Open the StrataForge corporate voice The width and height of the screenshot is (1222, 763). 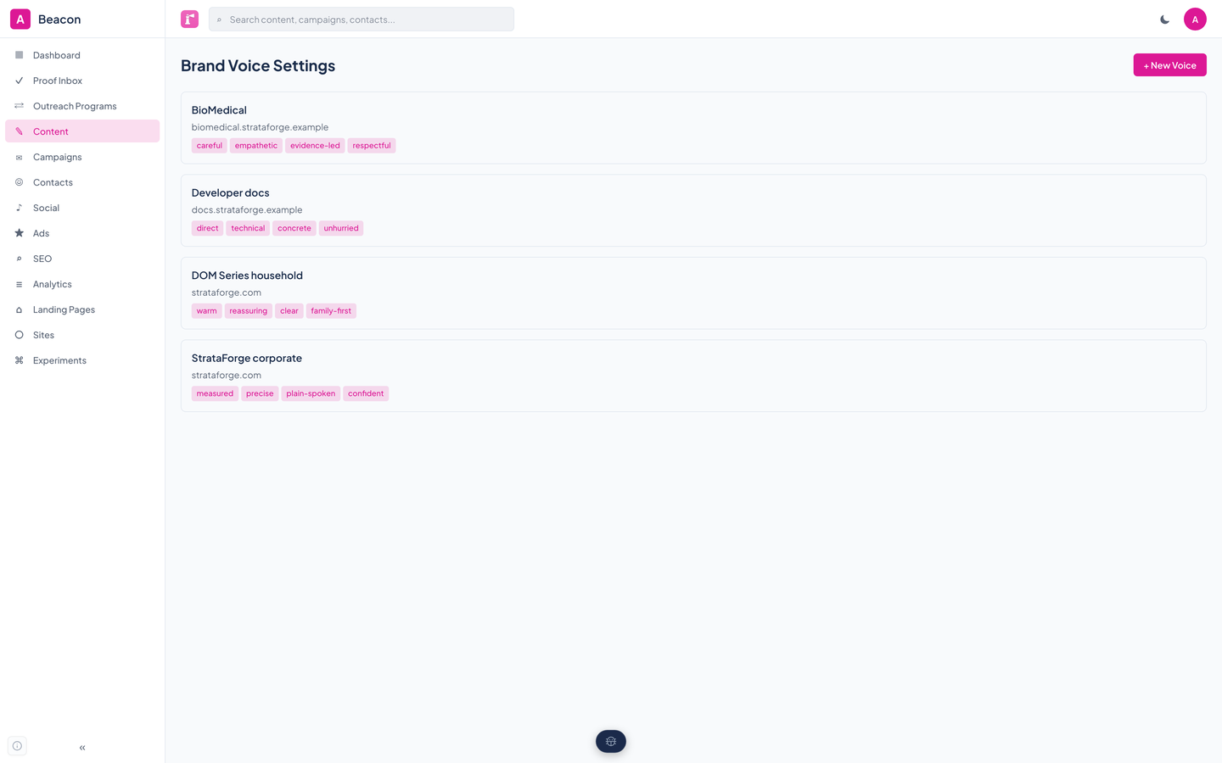(693, 376)
